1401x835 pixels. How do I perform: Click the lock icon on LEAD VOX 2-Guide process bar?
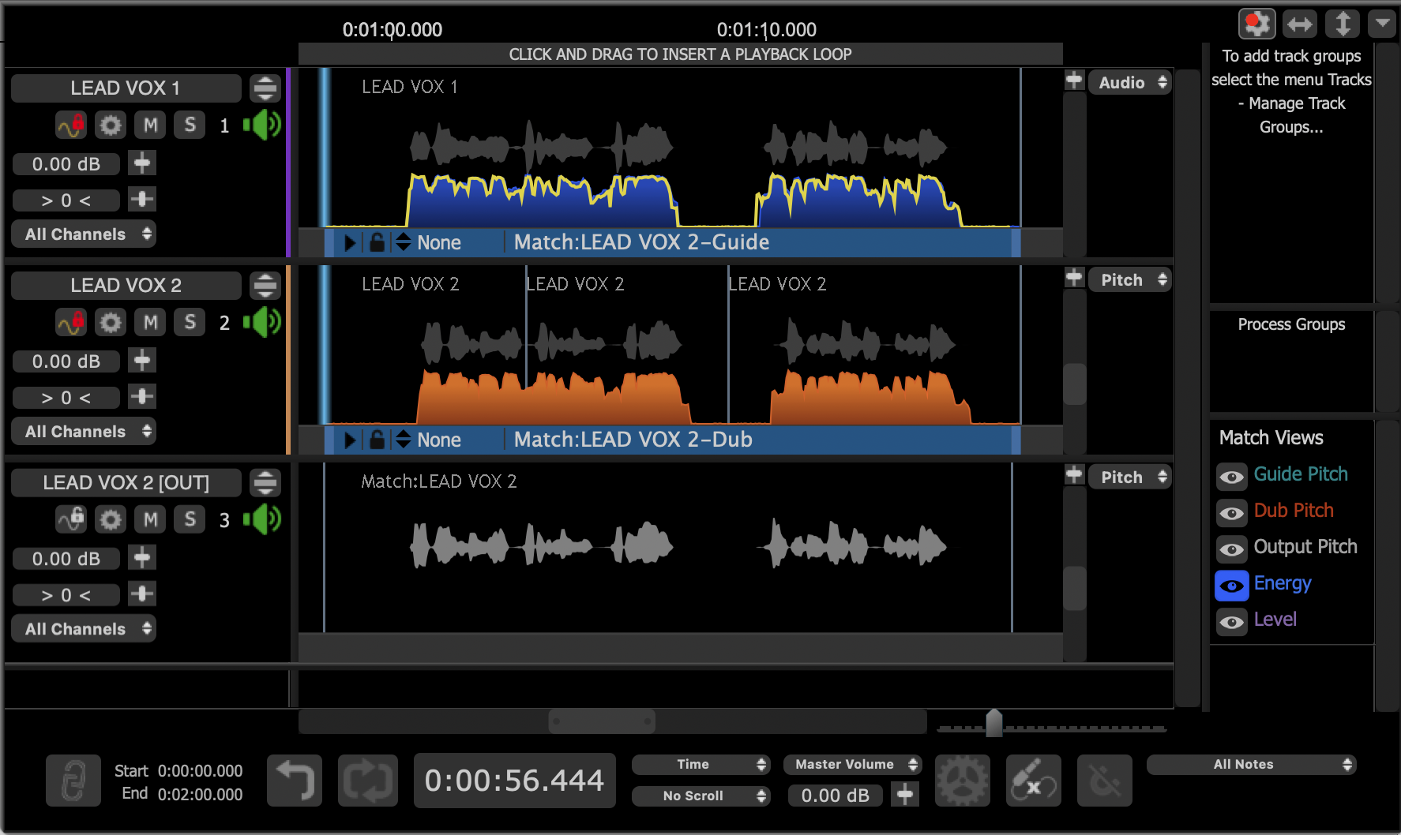pyautogui.click(x=377, y=242)
